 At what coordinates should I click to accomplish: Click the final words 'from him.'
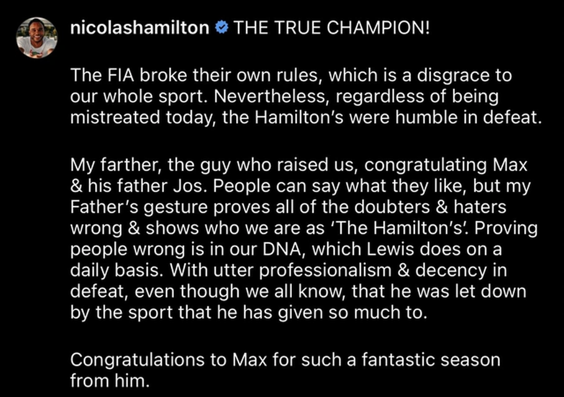click(110, 380)
